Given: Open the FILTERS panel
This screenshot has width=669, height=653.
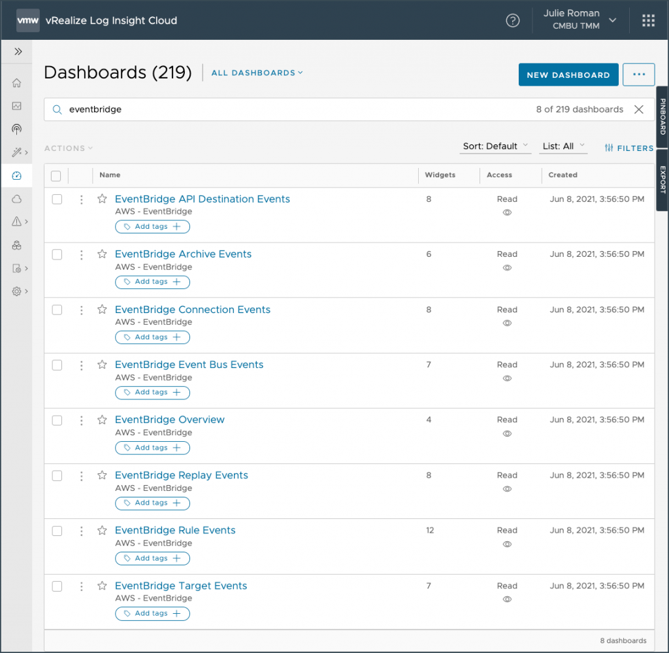Looking at the screenshot, I should pos(629,148).
